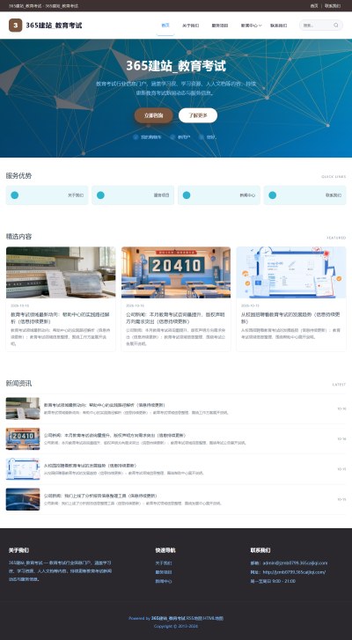Open news item 教育考试领域最新动向 in news list

pos(105,405)
